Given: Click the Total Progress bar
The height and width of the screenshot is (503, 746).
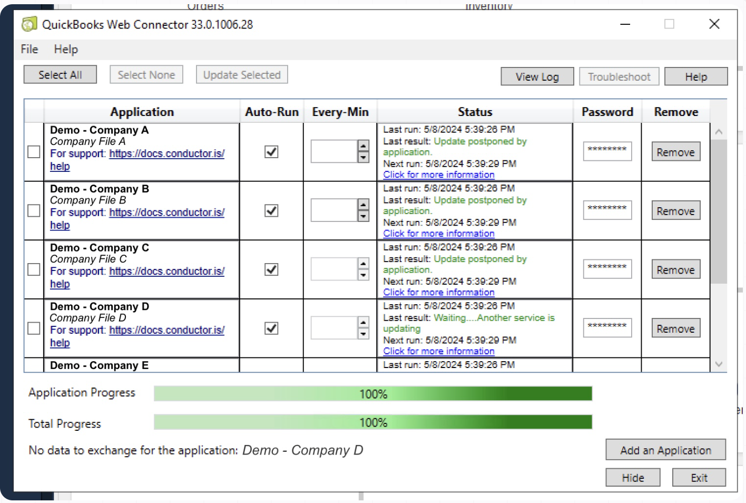Looking at the screenshot, I should point(373,422).
